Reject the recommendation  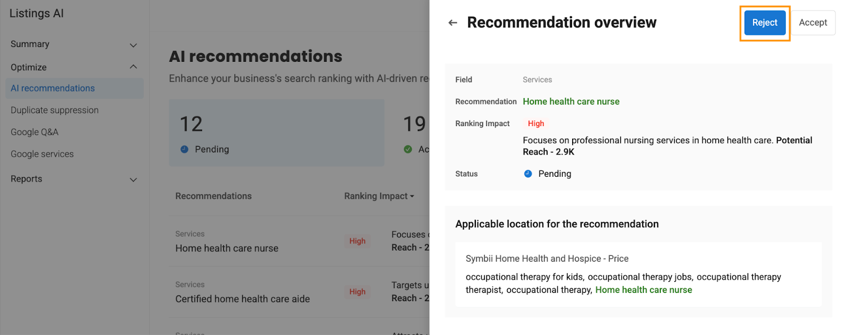click(765, 23)
